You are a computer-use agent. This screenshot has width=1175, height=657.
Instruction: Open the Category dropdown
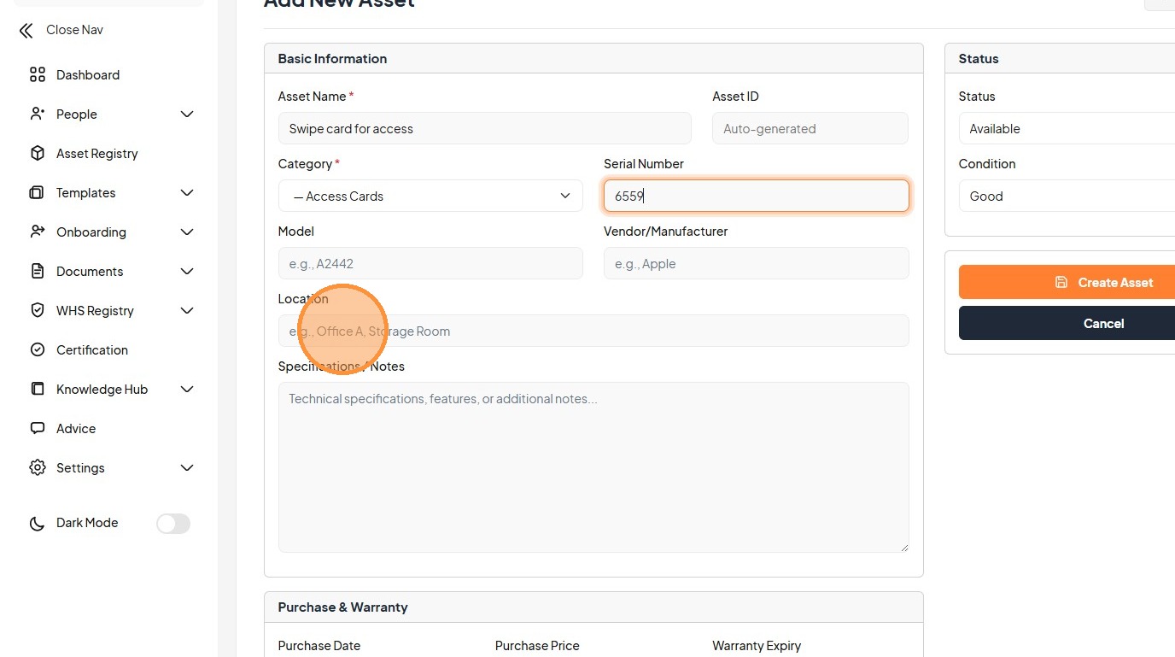tap(430, 197)
